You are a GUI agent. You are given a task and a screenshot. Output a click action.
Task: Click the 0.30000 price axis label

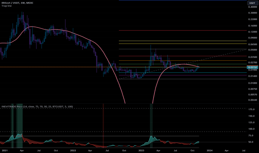click(x=253, y=13)
